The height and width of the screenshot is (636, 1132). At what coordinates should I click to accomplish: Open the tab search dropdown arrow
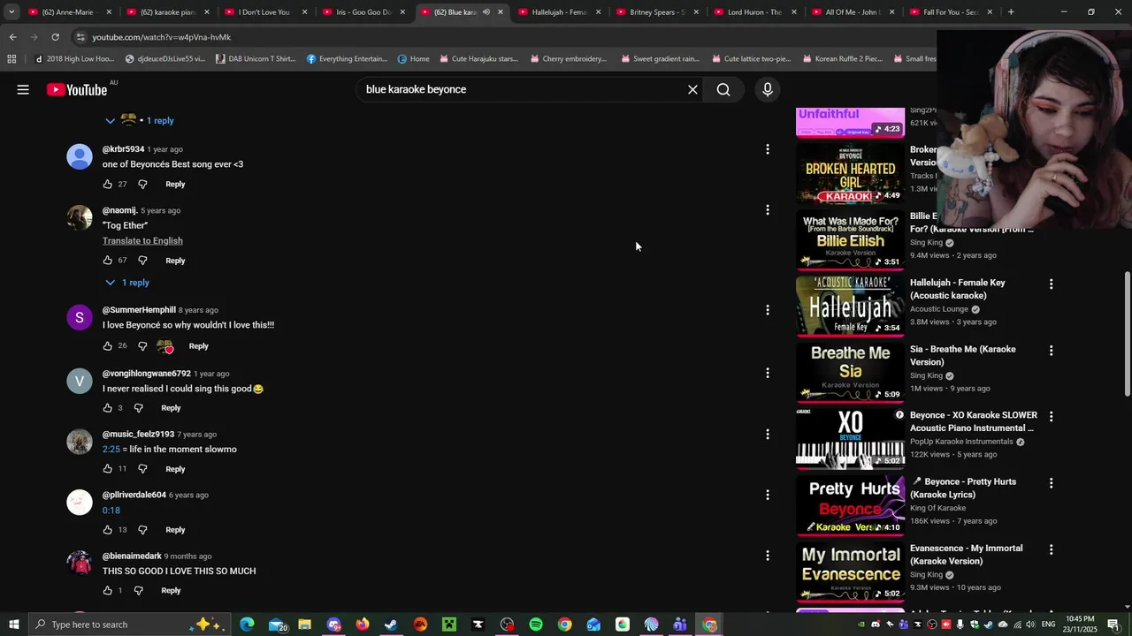click(x=11, y=12)
